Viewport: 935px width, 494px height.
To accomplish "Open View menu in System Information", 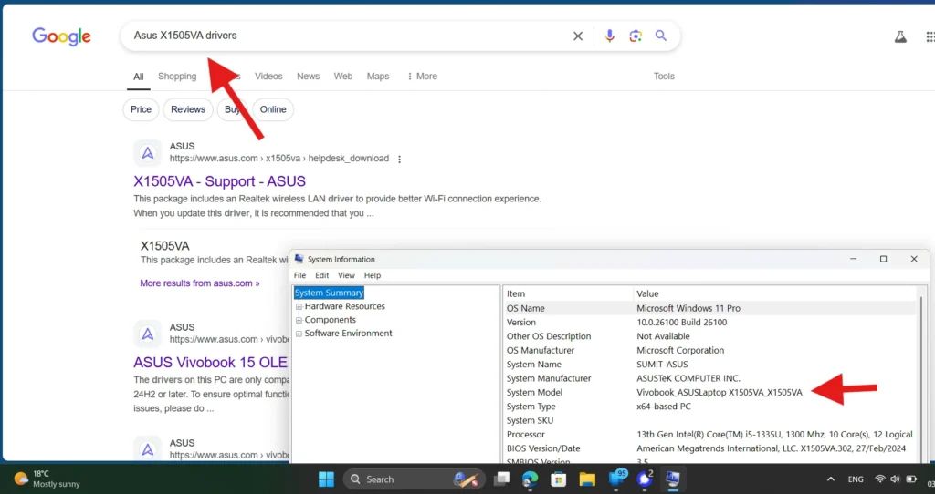I will click(346, 275).
